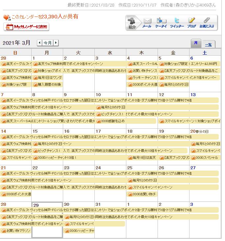
Task: Click the 23,390人が共有 share count text
Action: [60, 16]
